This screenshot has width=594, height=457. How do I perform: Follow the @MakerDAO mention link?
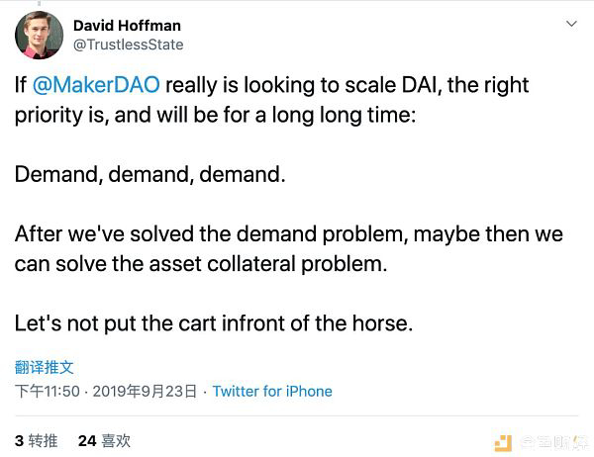tap(96, 84)
